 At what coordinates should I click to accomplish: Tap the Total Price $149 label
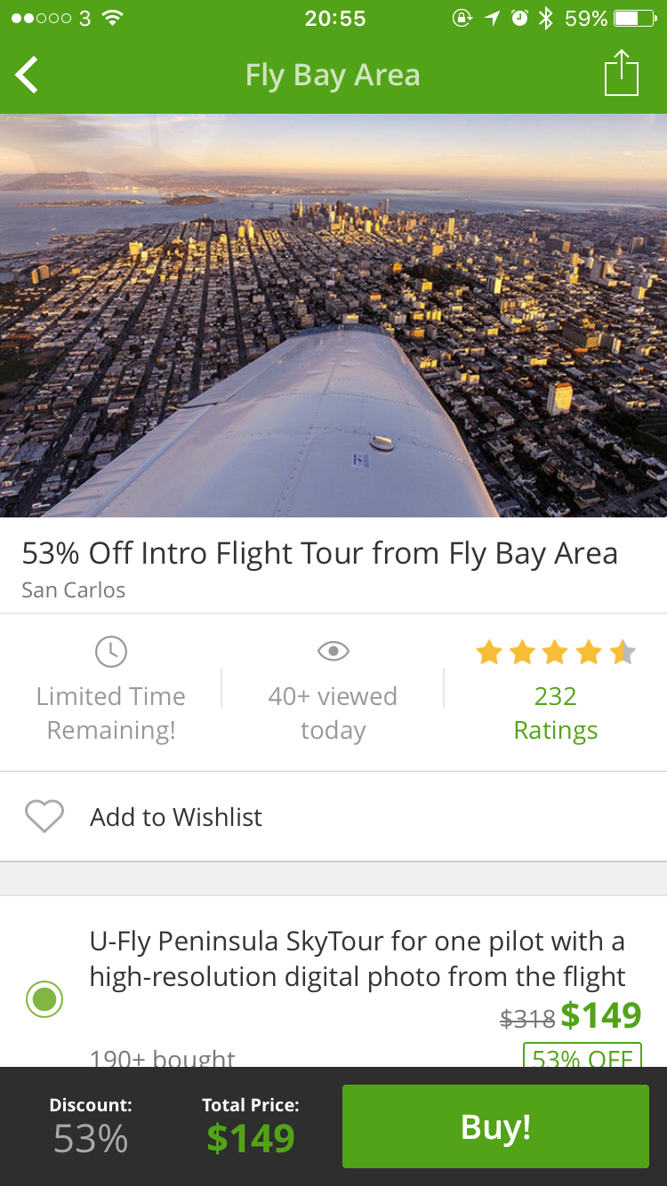250,1126
